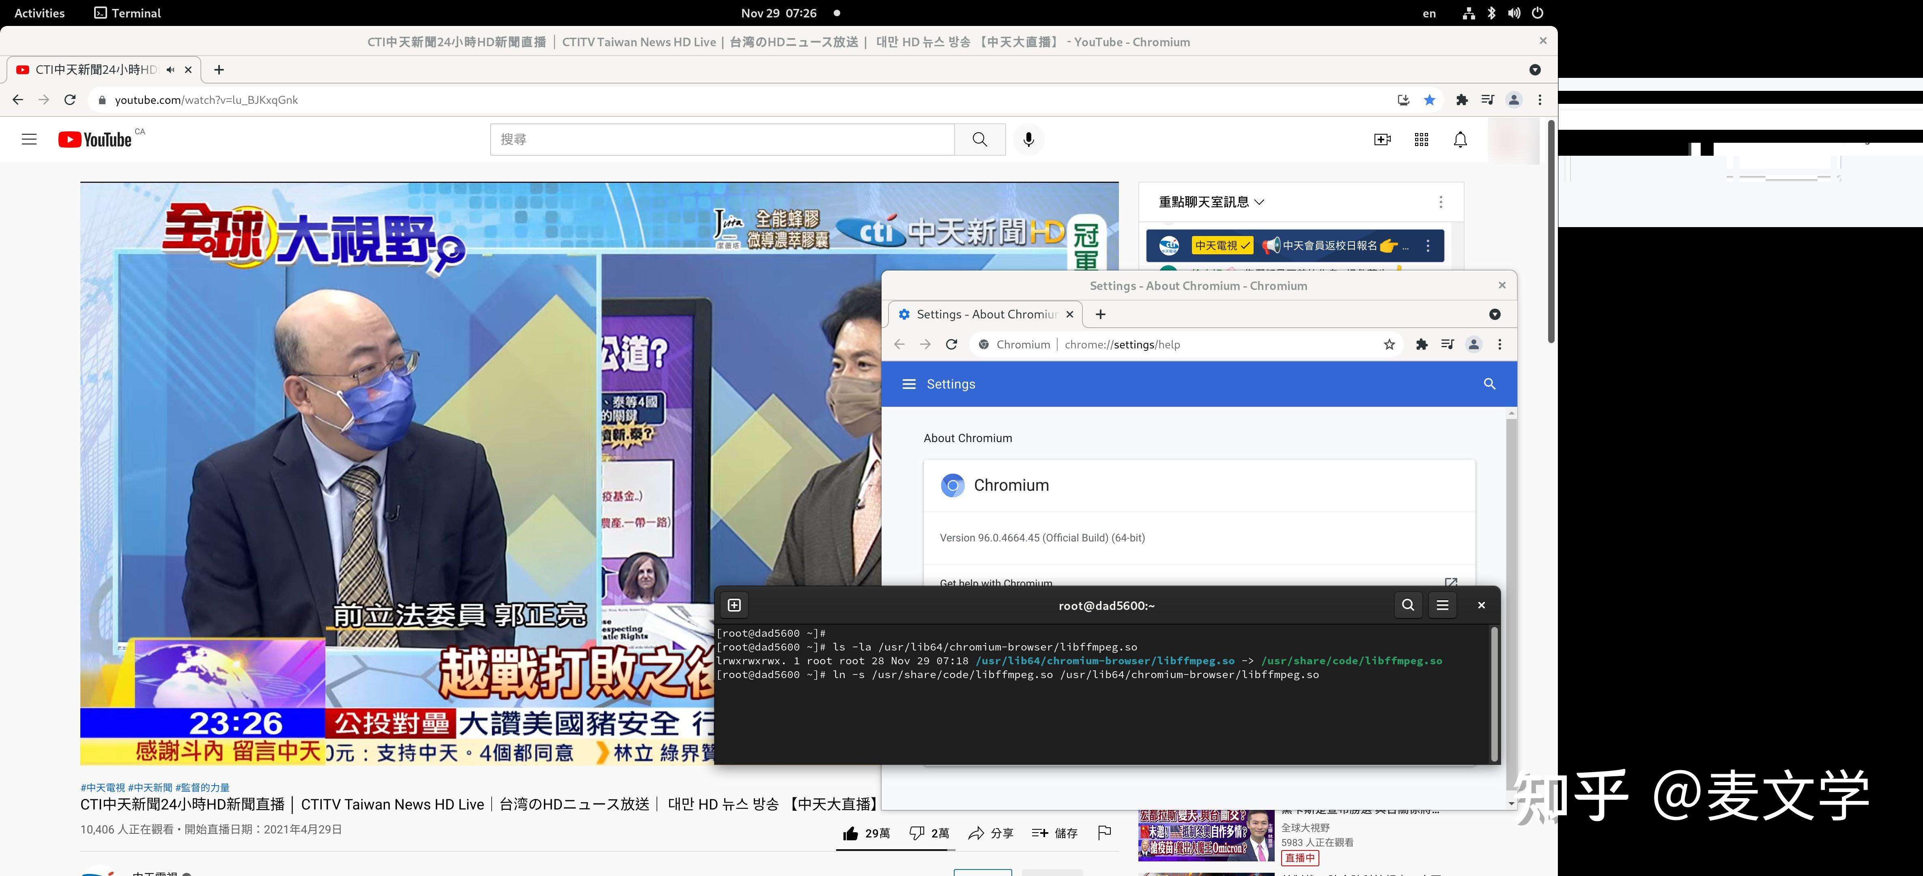The width and height of the screenshot is (1923, 876).
Task: Click the network status icon in top bar
Action: click(1468, 13)
